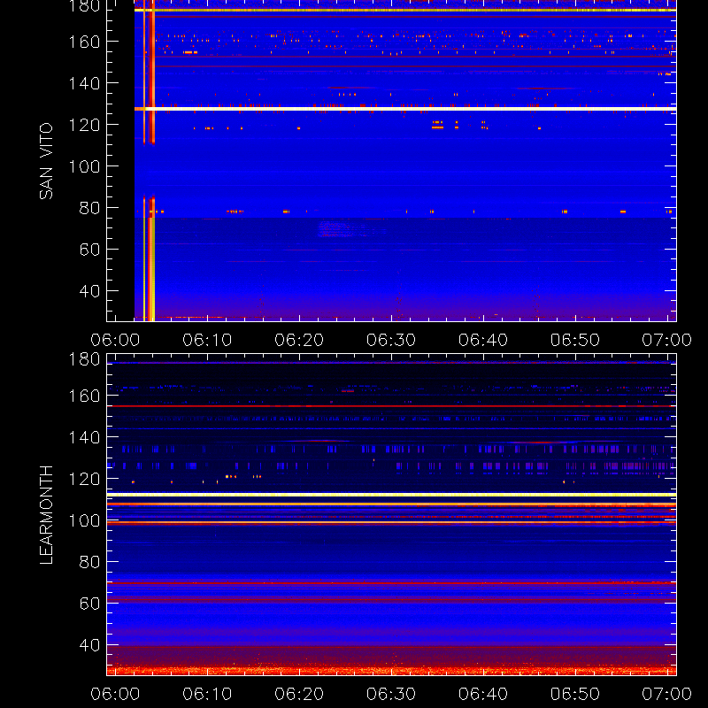Screen dimensions: 708x708
Task: Select the 140 frequency label on Learmonth plot
Action: point(84,437)
